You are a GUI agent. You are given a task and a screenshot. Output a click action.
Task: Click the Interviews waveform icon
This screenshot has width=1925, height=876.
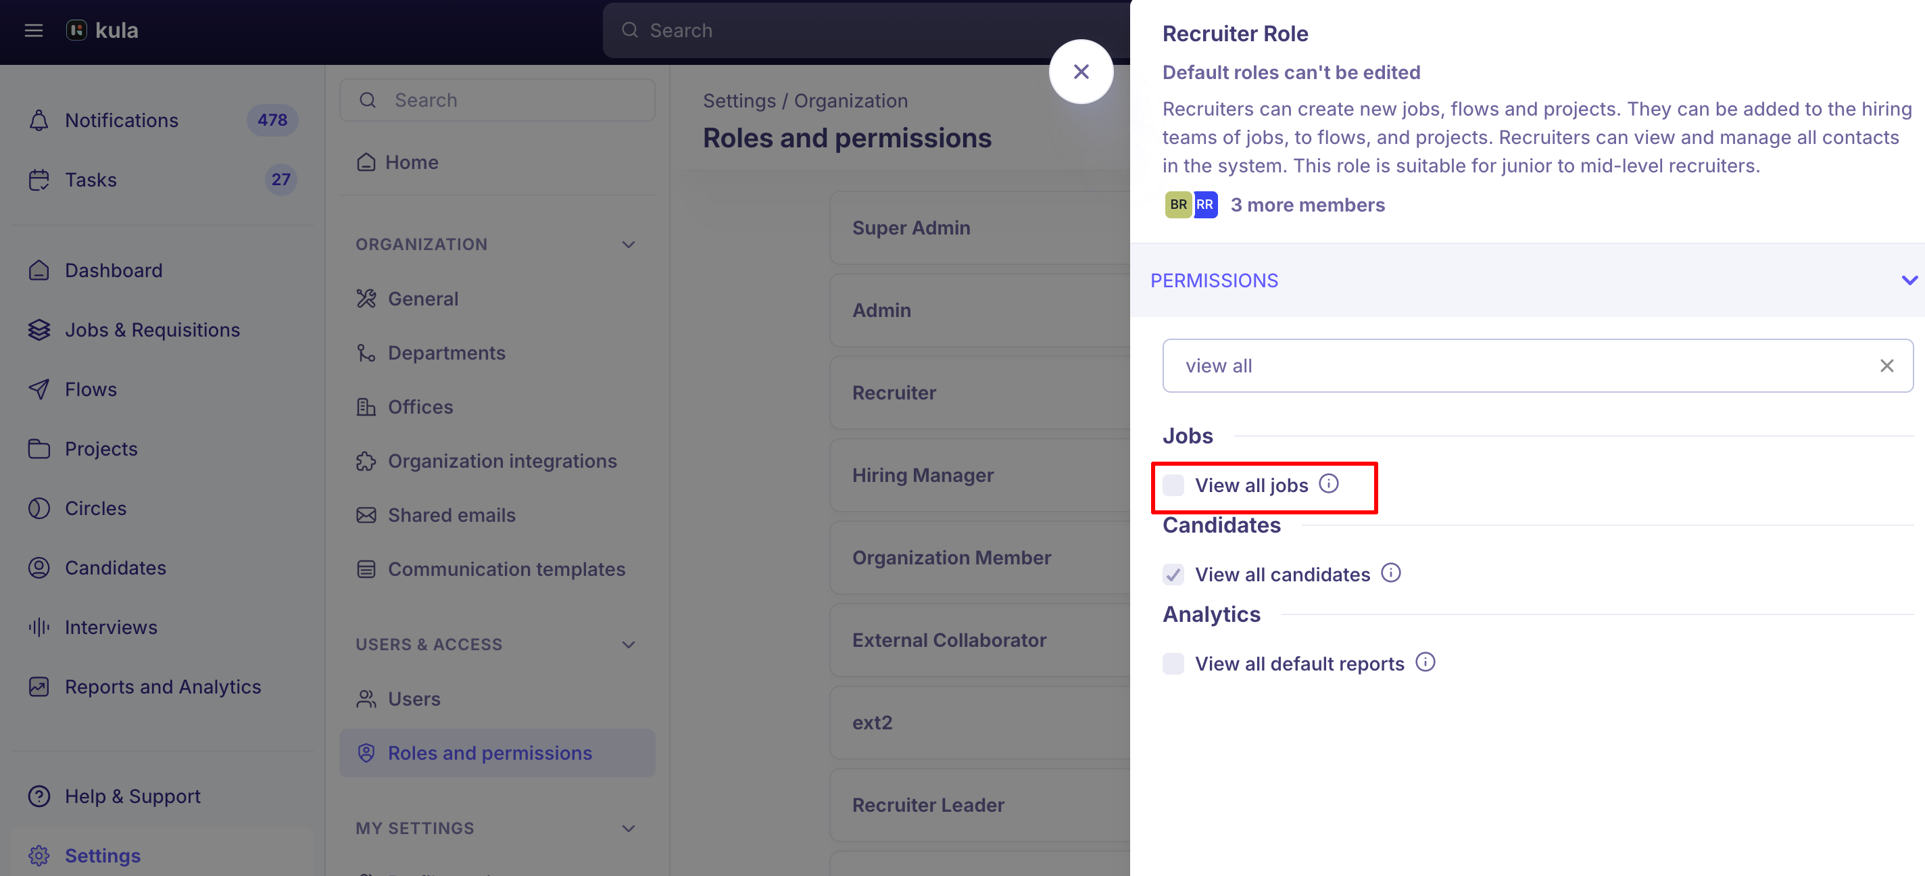[x=39, y=627]
